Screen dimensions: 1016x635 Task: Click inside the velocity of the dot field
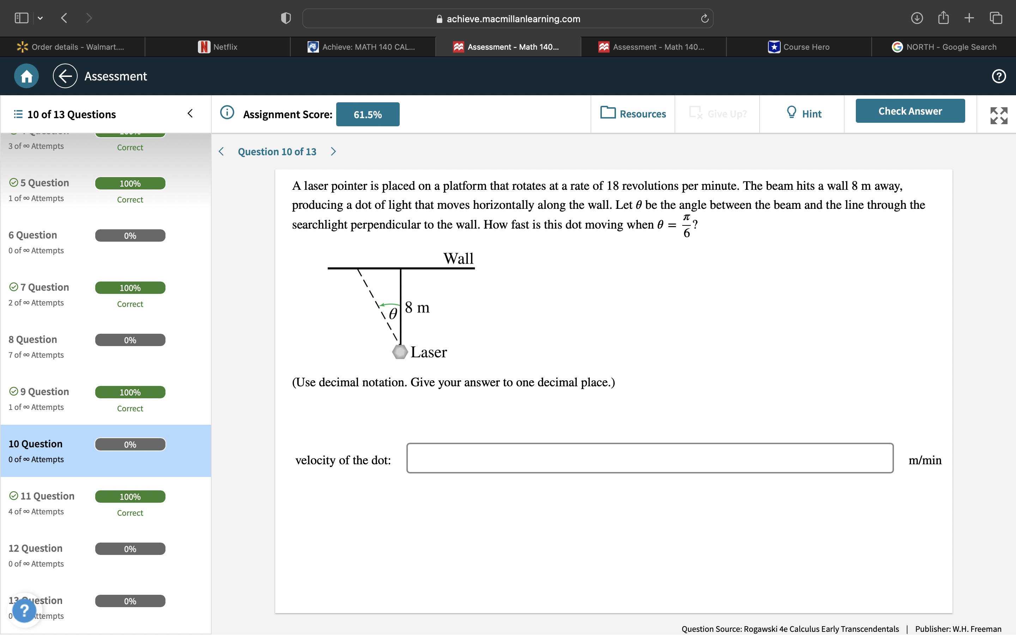[x=649, y=458]
